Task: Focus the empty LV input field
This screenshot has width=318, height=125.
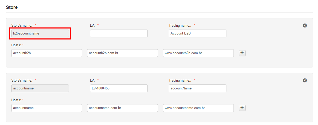Action: click(x=119, y=33)
